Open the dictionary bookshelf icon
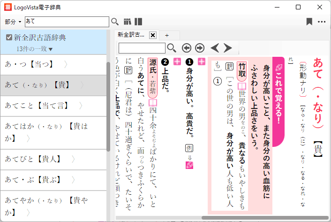This screenshot has width=331, height=222. (128, 22)
